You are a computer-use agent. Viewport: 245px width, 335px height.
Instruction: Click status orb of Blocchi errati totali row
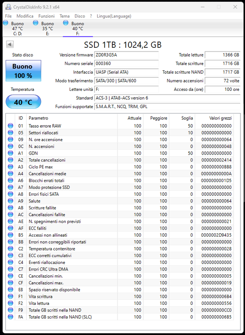pos(10,180)
